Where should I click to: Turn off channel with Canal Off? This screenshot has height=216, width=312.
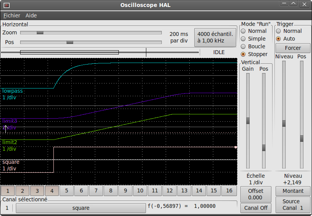(x=255, y=208)
